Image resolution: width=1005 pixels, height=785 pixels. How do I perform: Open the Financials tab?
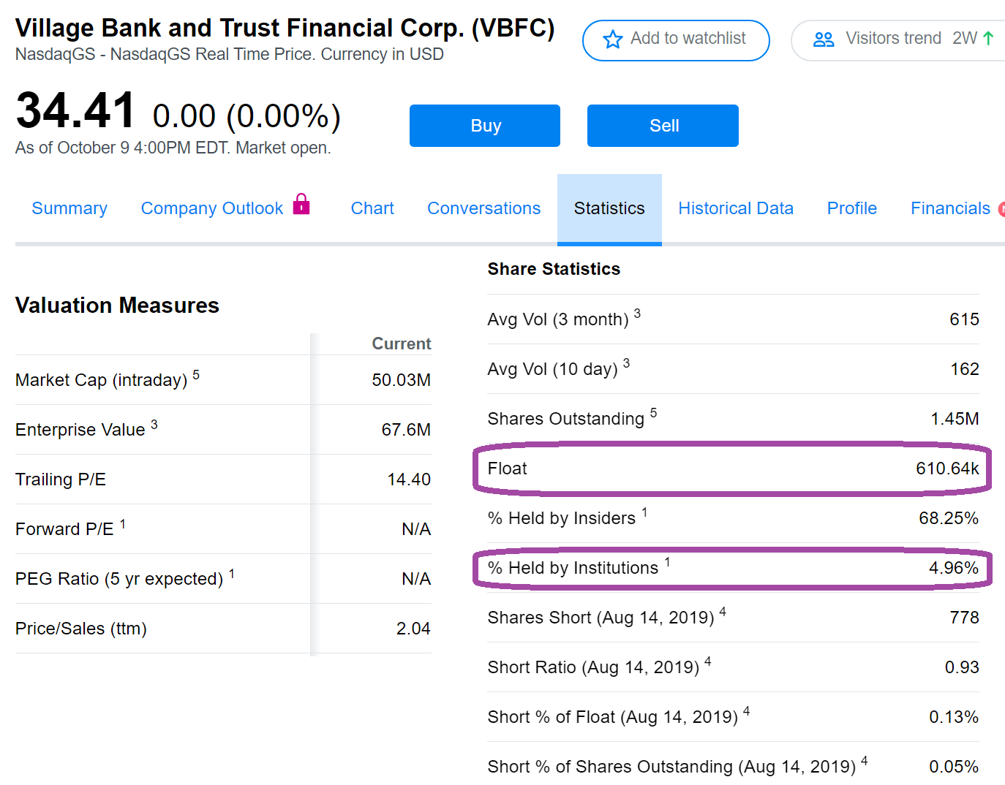click(950, 208)
